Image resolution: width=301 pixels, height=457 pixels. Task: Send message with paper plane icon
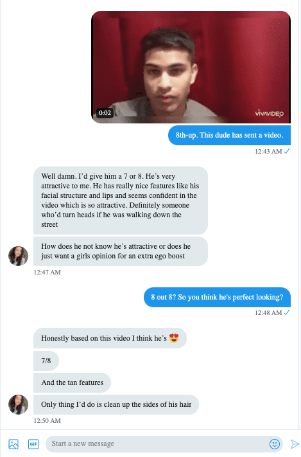(295, 444)
